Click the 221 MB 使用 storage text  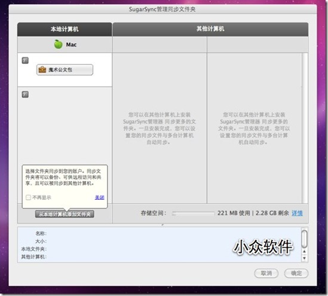(x=234, y=213)
